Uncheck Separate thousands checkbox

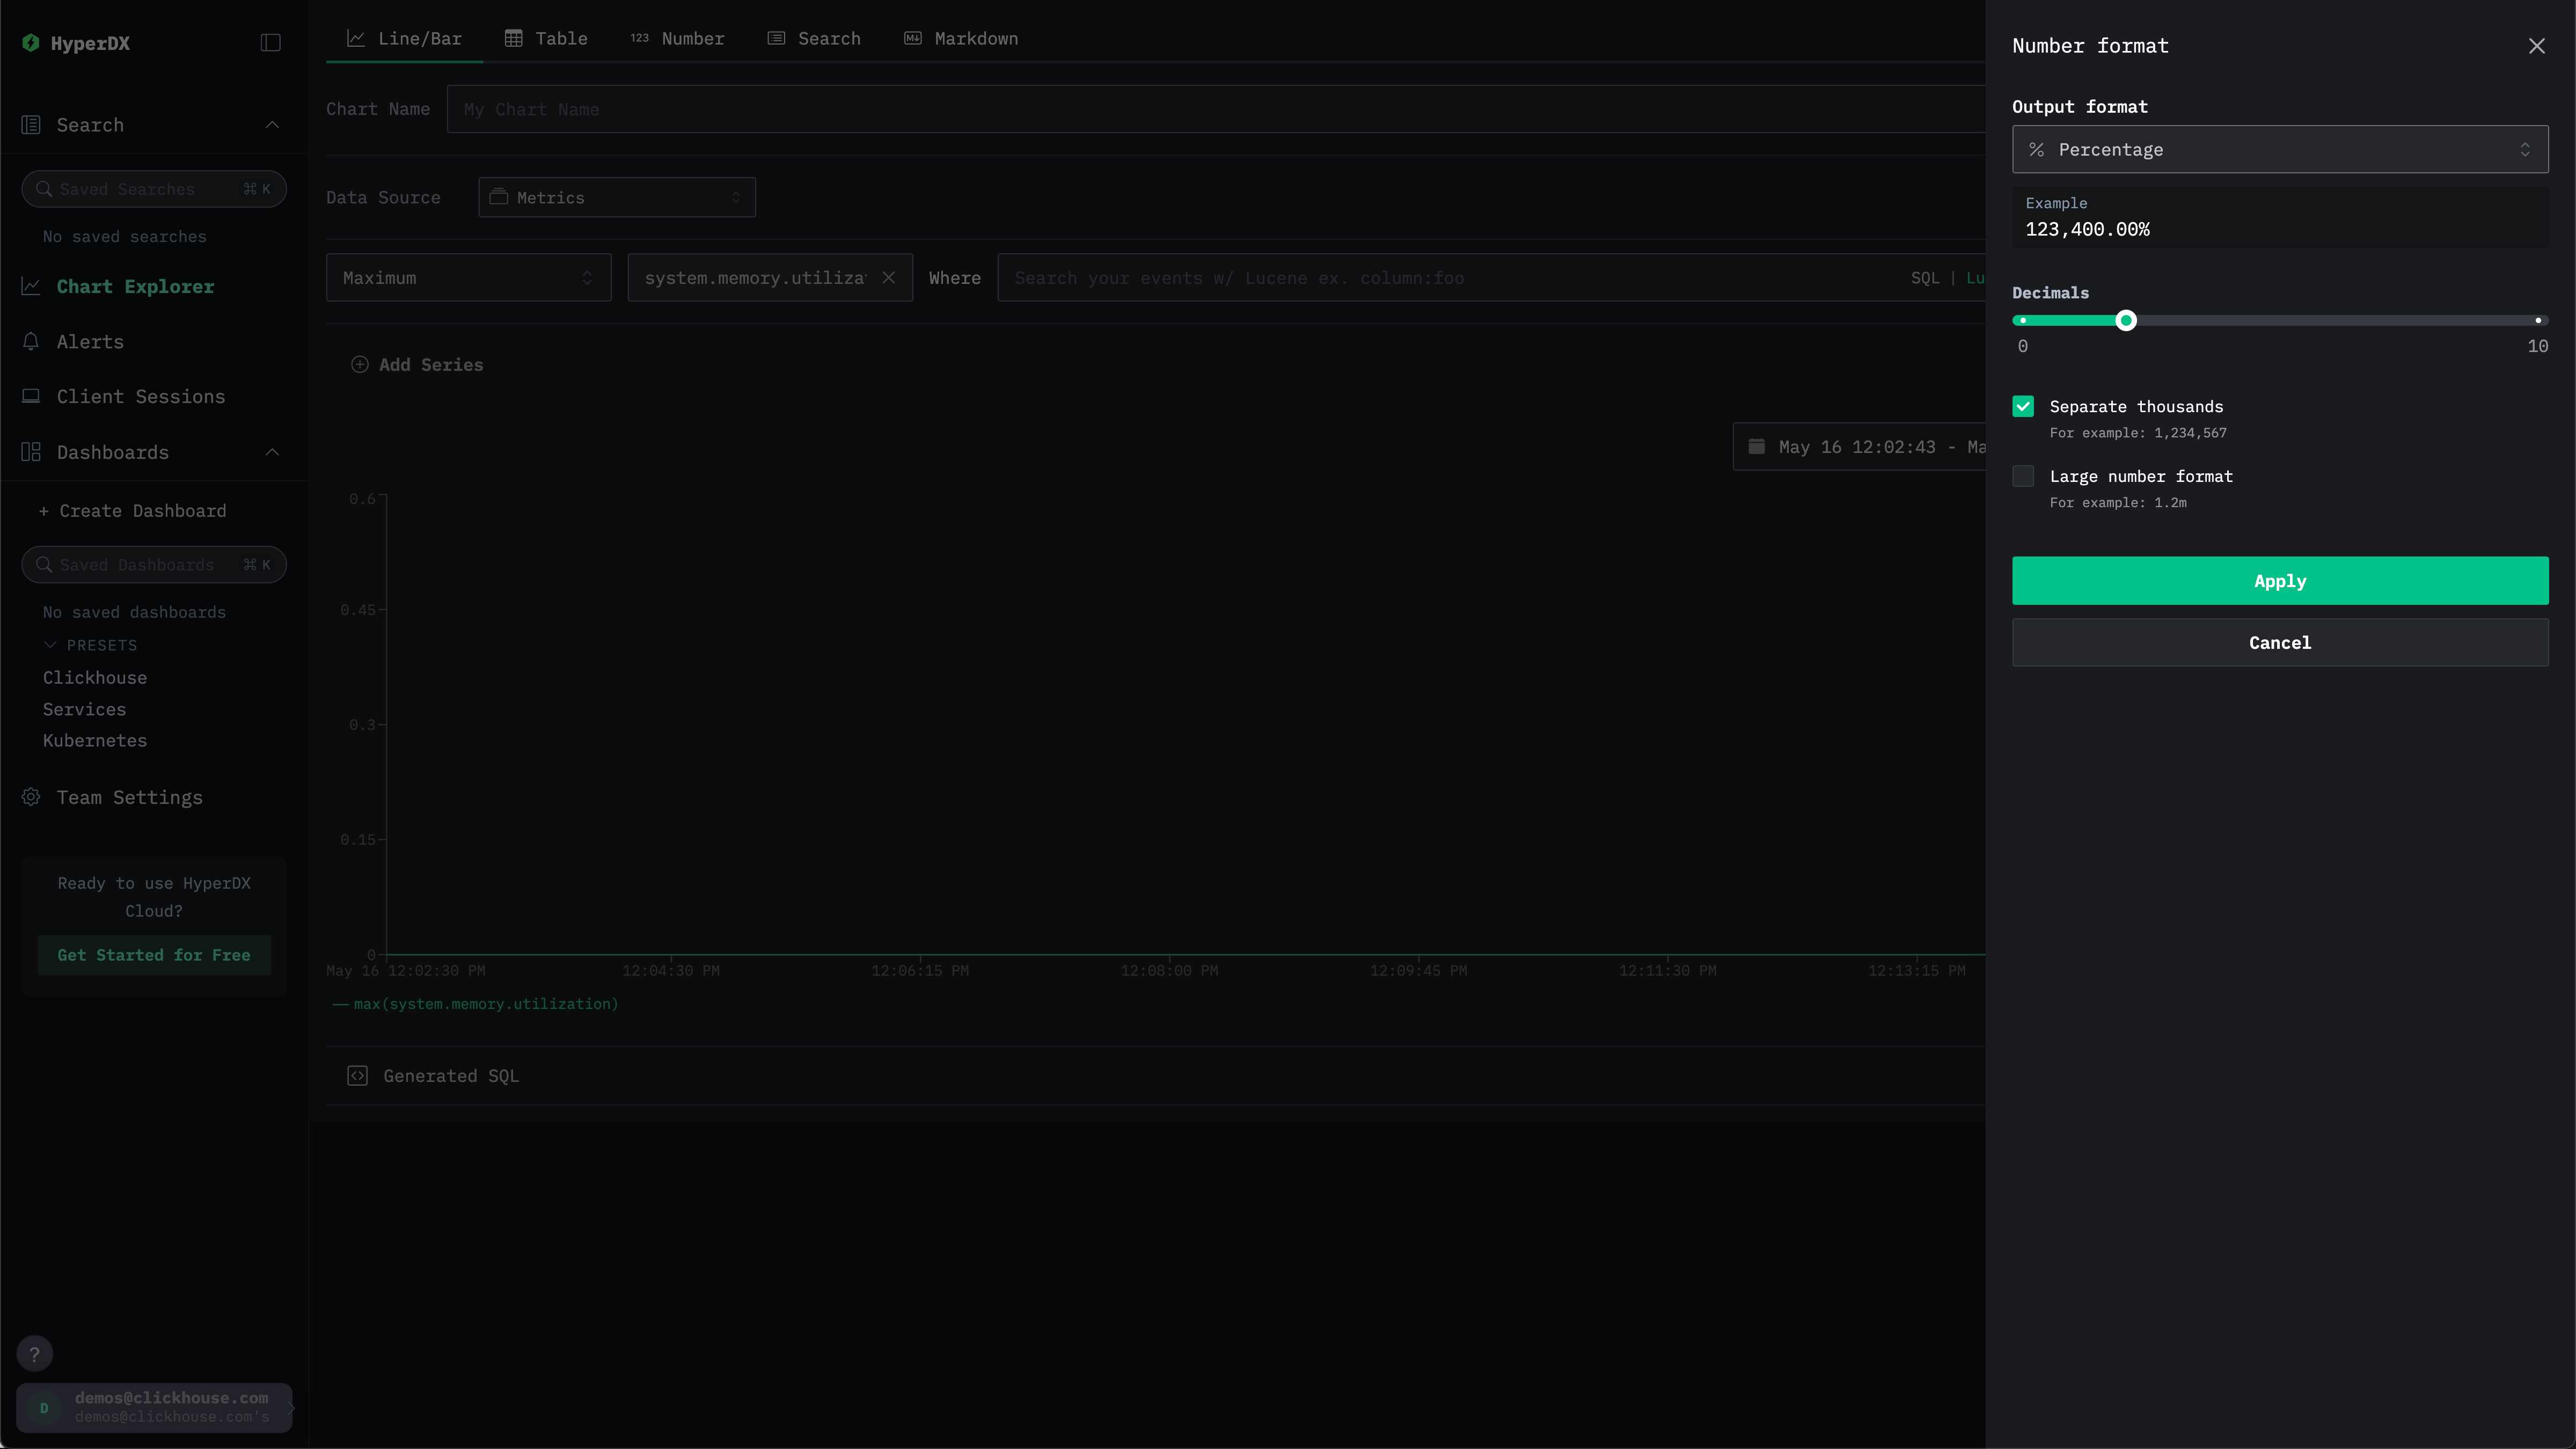[2023, 407]
